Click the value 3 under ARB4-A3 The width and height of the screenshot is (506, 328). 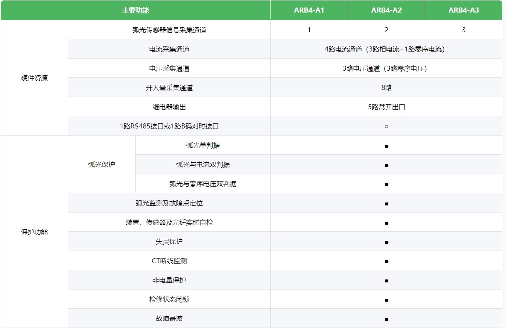pos(463,30)
